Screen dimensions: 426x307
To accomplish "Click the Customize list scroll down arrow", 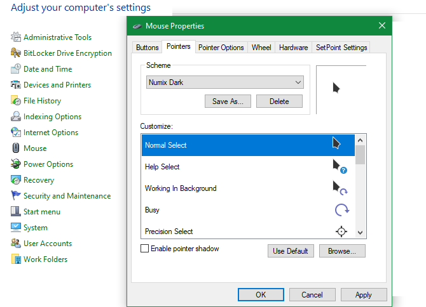I will (361, 233).
